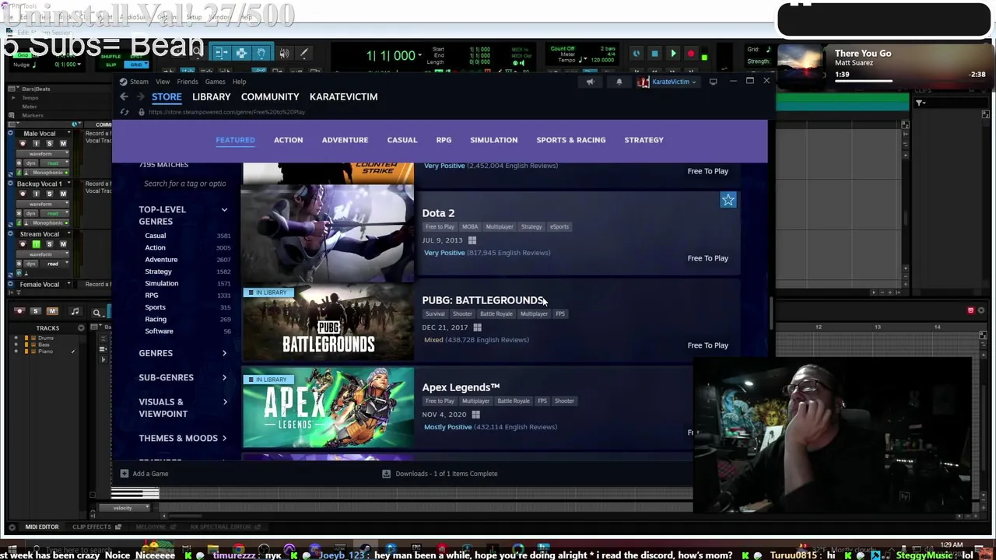Filter by Strategy genre in sidebar
This screenshot has height=560, width=996.
pyautogui.click(x=158, y=271)
